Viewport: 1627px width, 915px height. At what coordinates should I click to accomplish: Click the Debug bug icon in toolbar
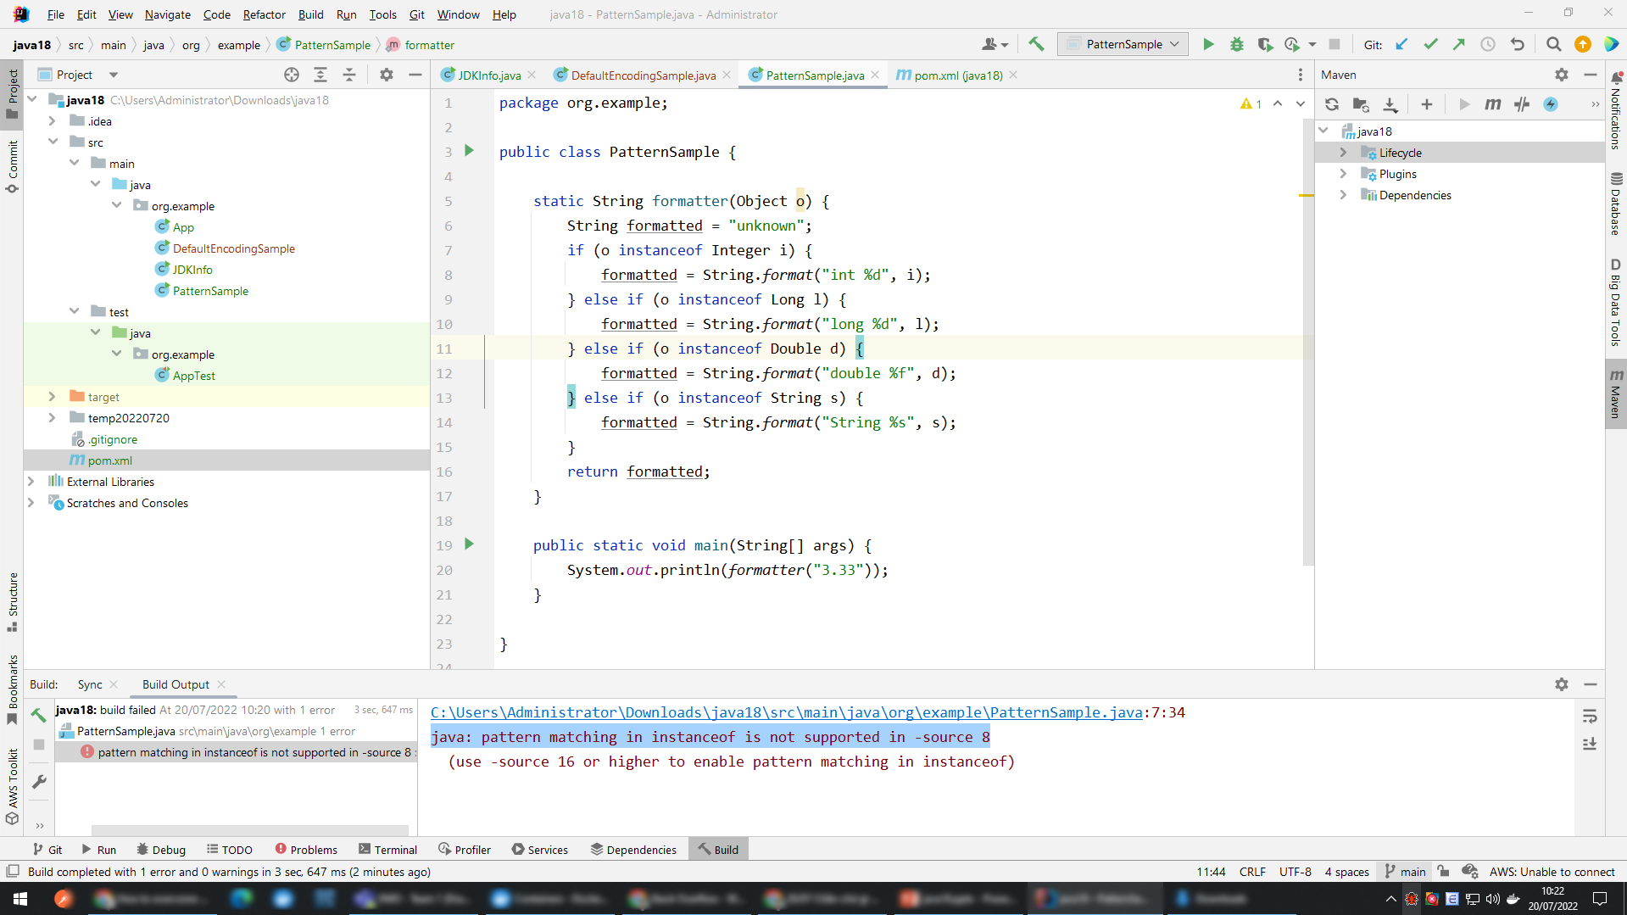coord(1237,44)
